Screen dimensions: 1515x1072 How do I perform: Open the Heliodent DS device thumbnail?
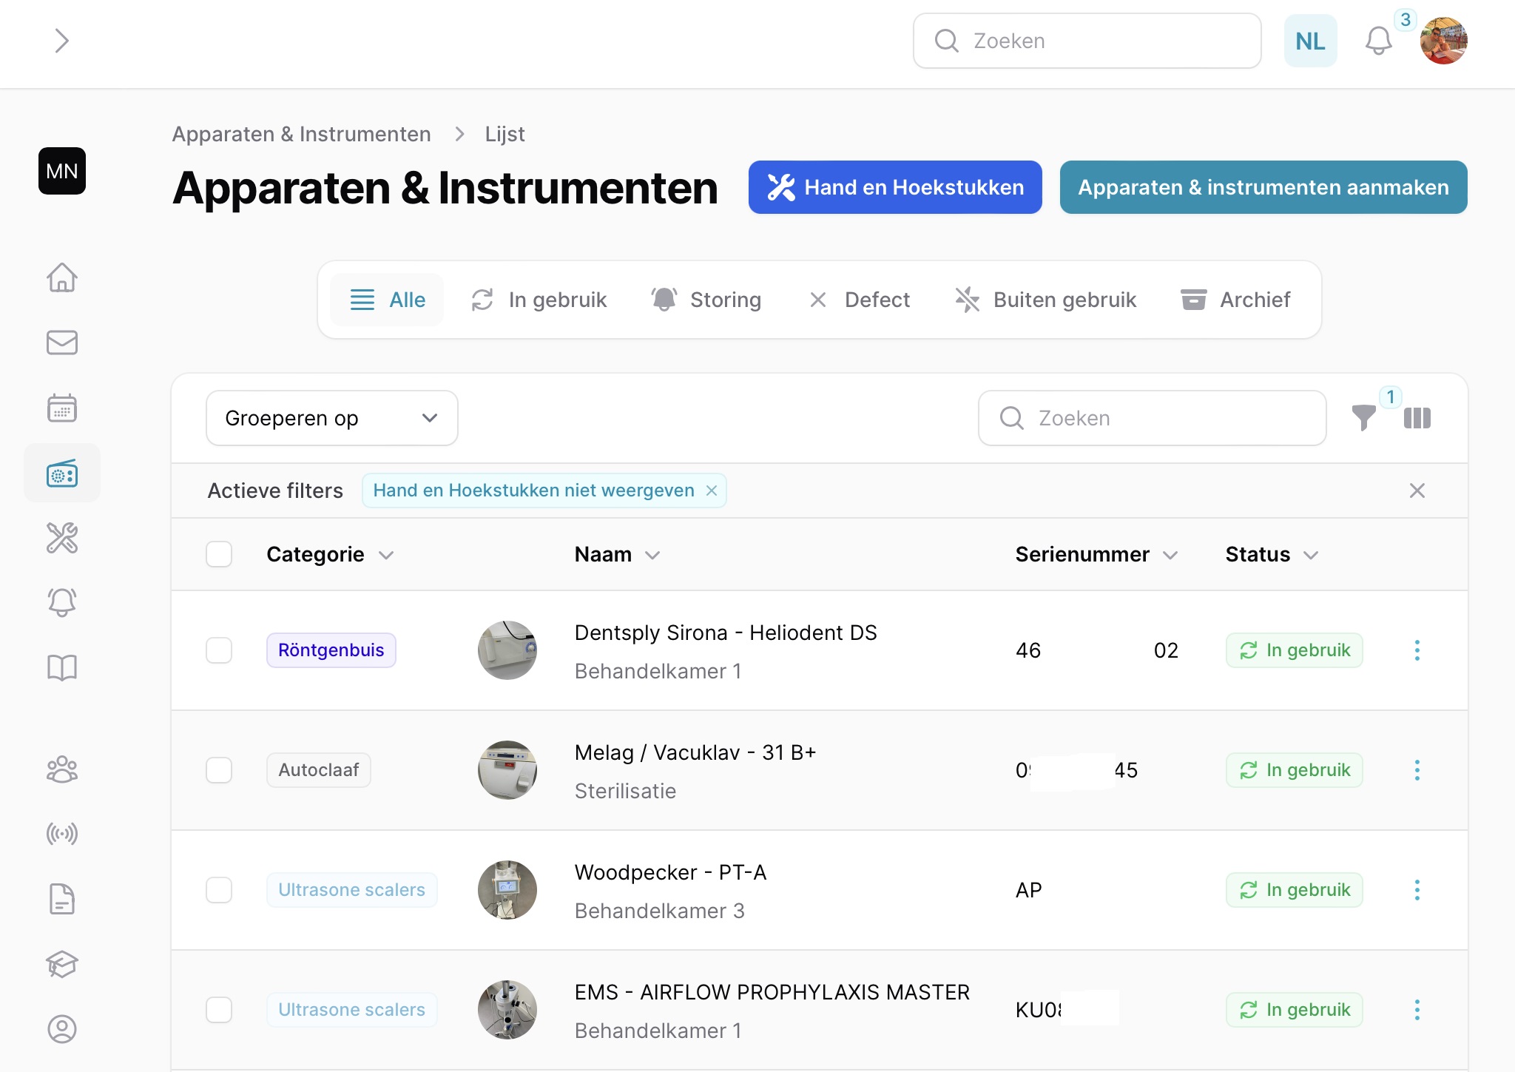pos(507,650)
